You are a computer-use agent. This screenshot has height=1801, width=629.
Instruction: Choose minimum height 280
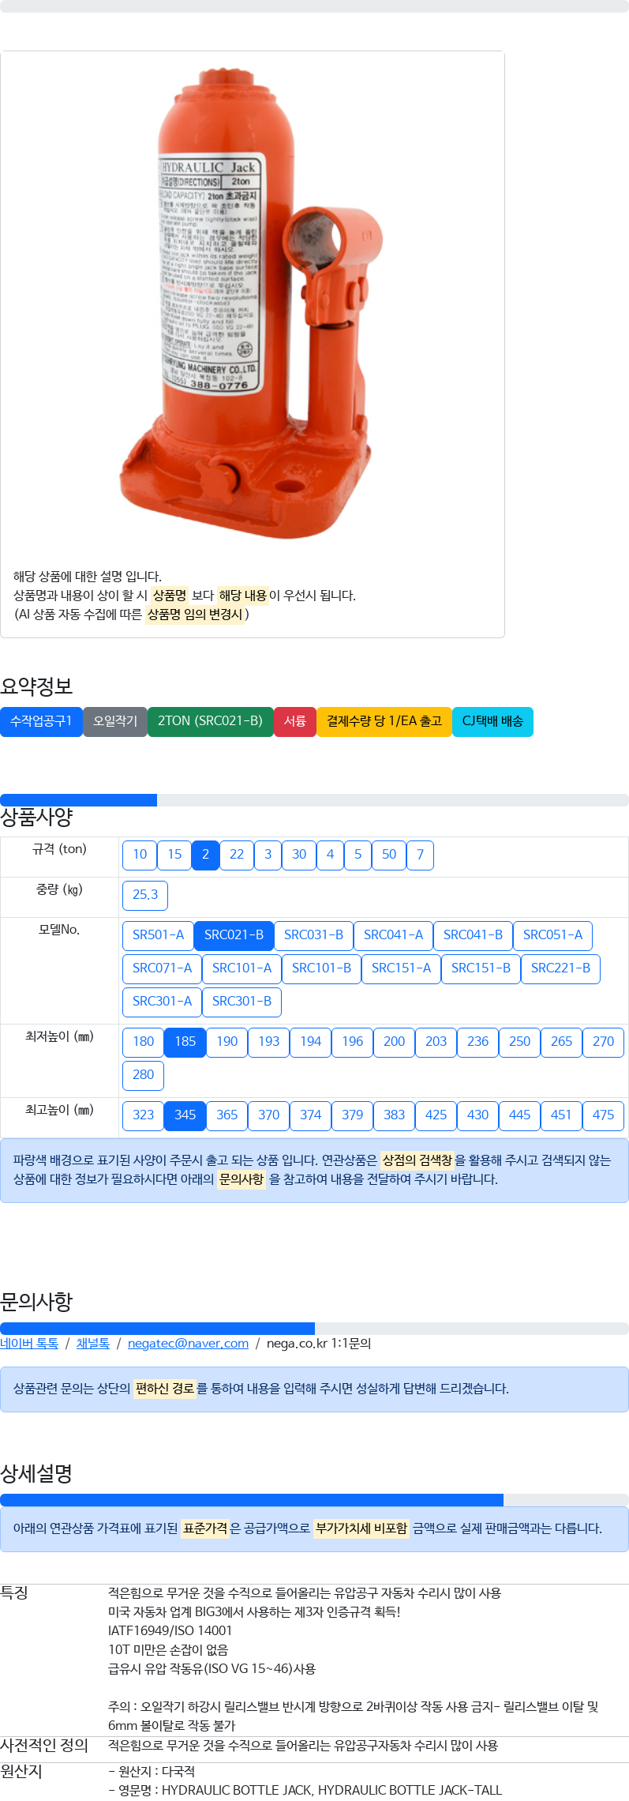[144, 1075]
